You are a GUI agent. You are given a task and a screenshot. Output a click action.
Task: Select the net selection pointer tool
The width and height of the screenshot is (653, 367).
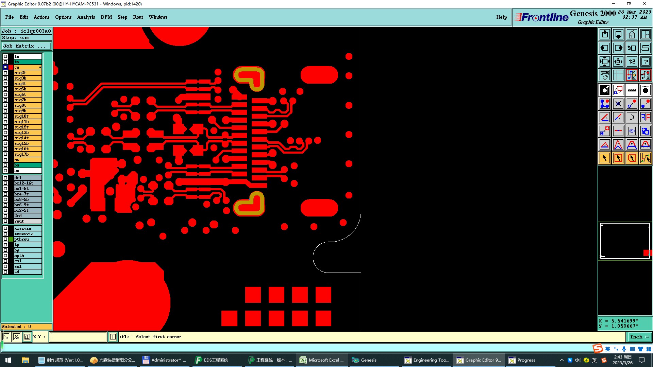[645, 158]
